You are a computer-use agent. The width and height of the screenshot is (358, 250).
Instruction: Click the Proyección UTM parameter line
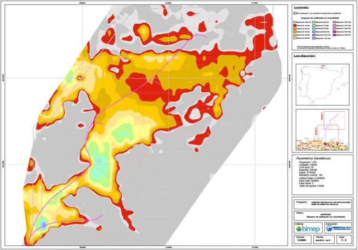308,162
